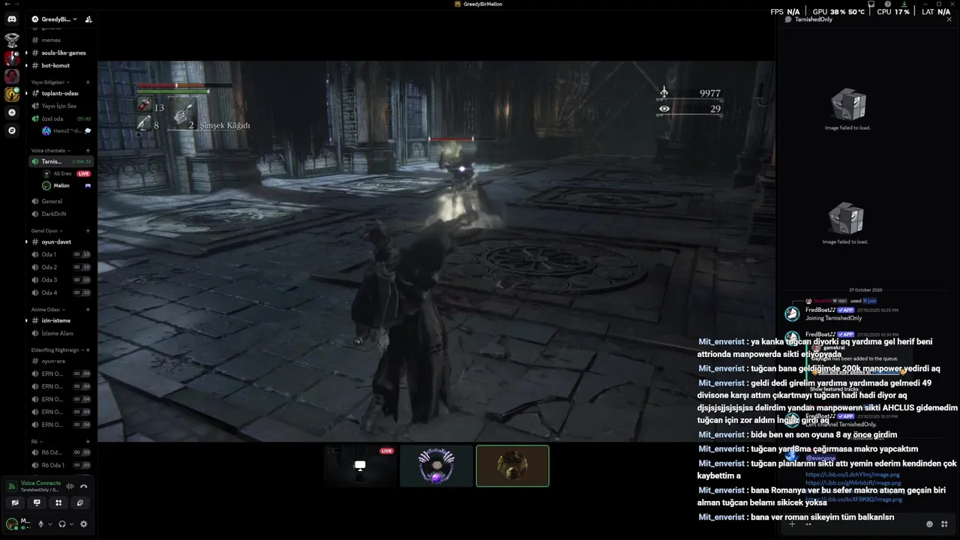Open User Settings gear icon
Image resolution: width=960 pixels, height=540 pixels.
pos(83,524)
